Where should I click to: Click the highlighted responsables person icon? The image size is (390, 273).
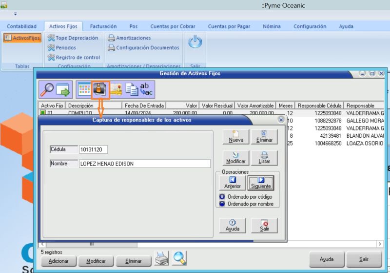100,89
